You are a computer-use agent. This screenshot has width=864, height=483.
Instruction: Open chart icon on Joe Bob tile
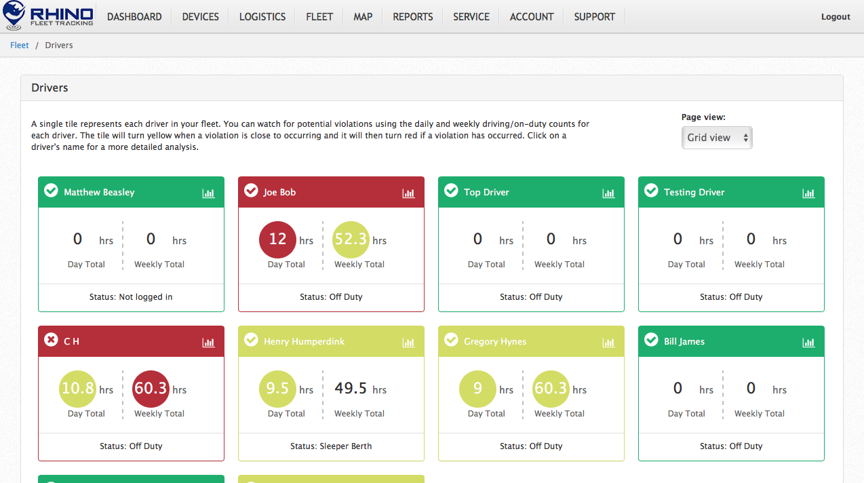408,193
